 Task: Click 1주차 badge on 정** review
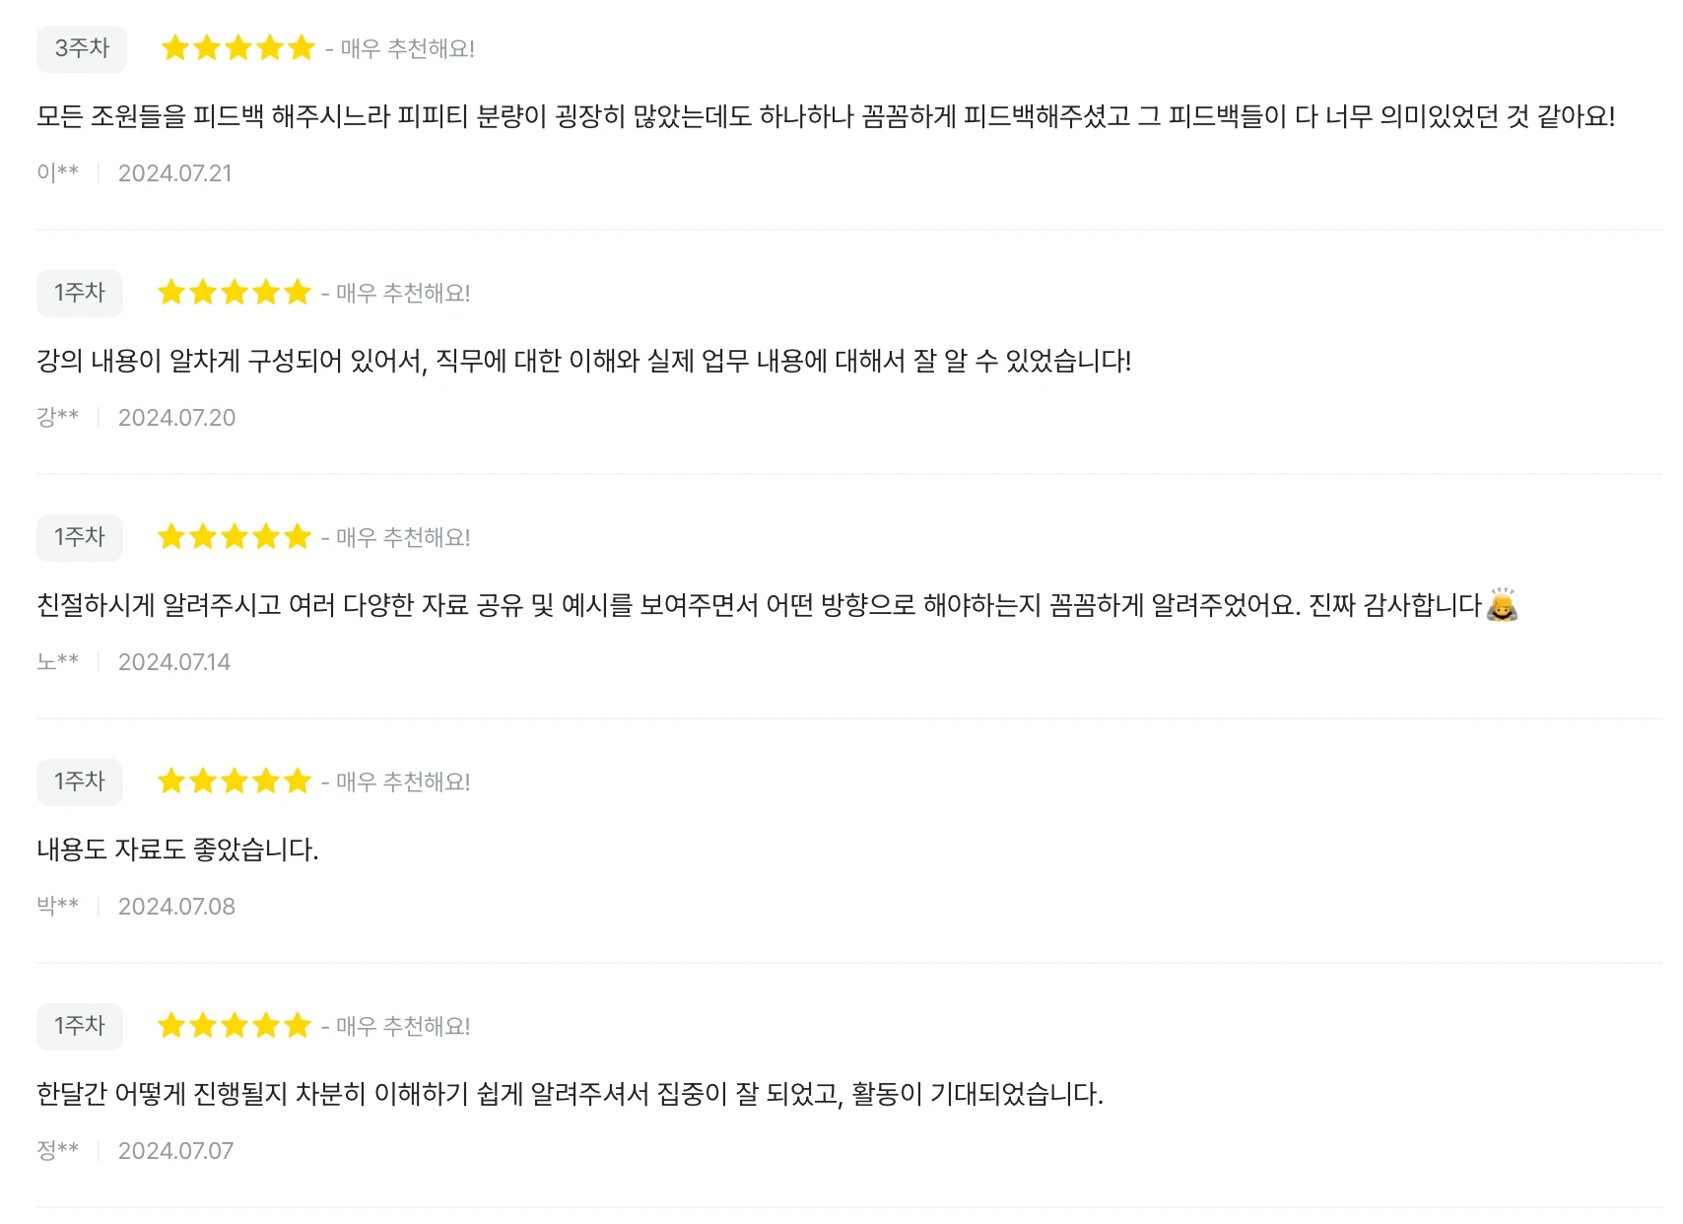(80, 1026)
